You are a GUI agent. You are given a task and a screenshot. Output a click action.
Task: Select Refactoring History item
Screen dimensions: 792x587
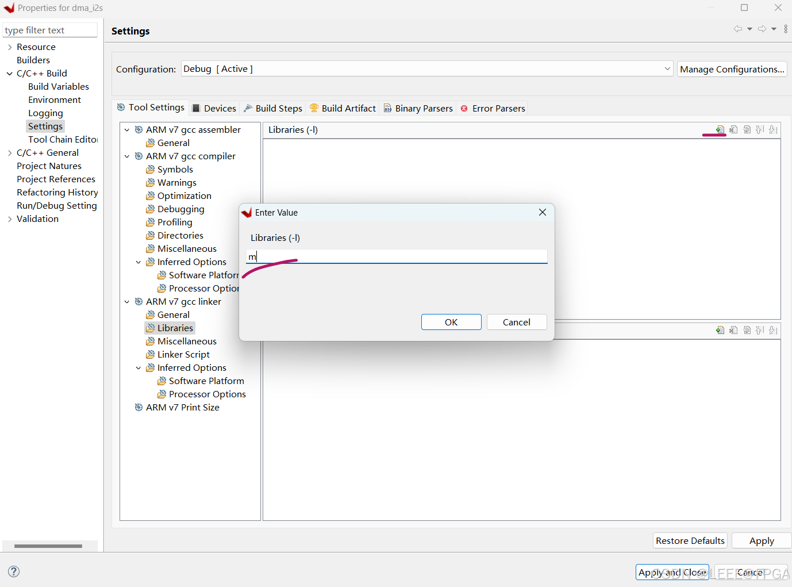point(57,193)
